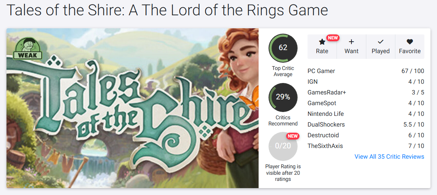This screenshot has height=195, width=437.
Task: Mark game as Played with checkmark icon
Action: pyautogui.click(x=380, y=42)
